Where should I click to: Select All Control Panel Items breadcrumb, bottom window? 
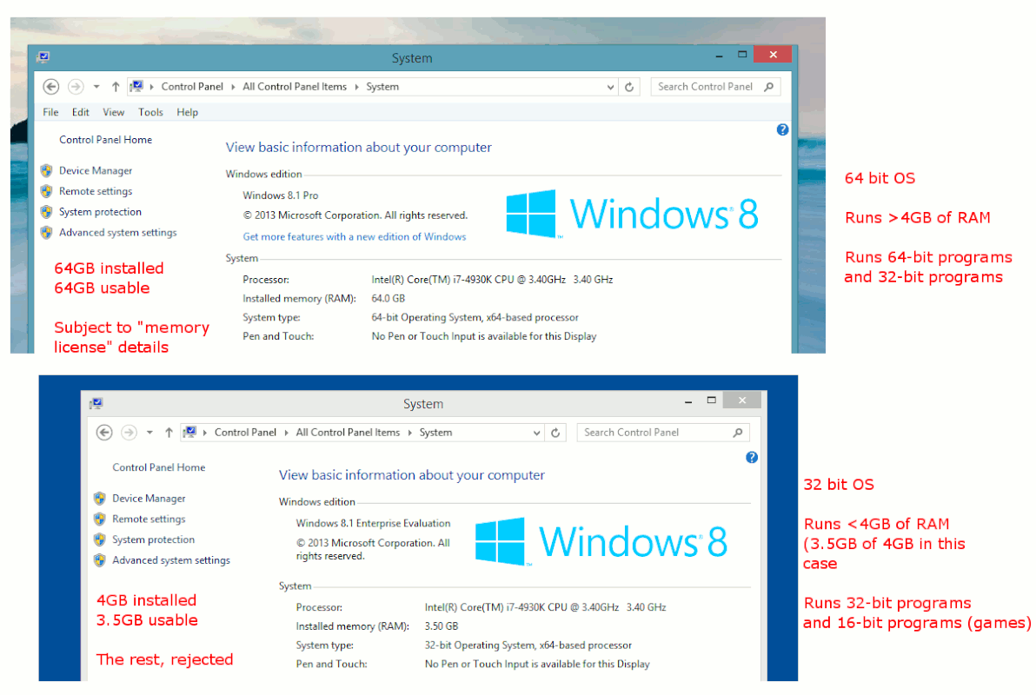pyautogui.click(x=349, y=432)
